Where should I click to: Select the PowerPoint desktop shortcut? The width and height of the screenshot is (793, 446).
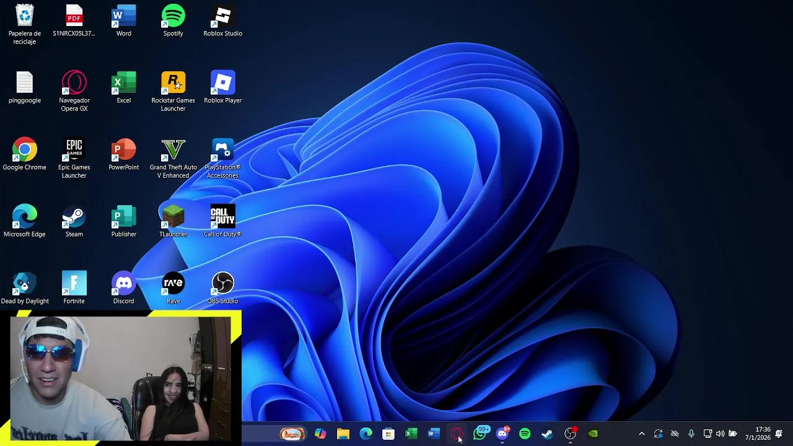click(x=123, y=154)
